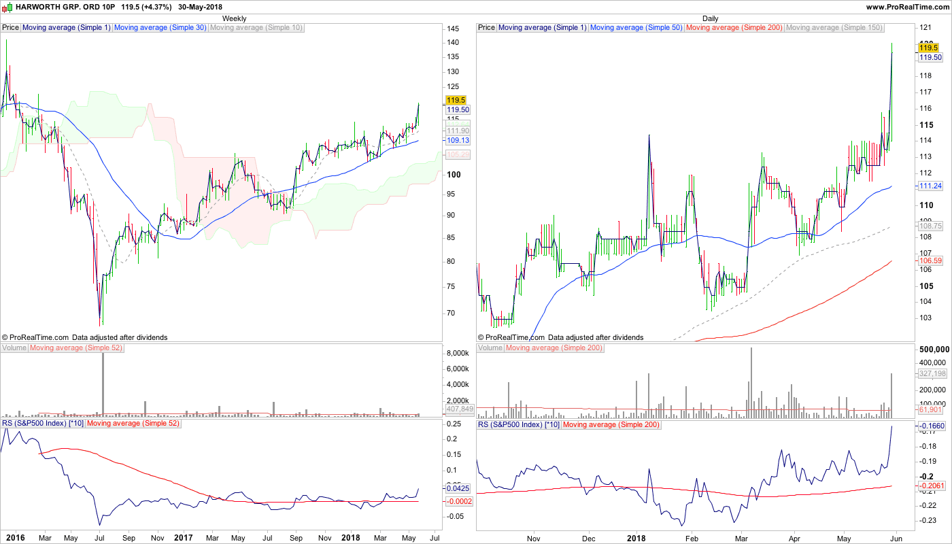This screenshot has height=544, width=952.
Task: Click the Feb label on Daily time axis
Action: 692,537
